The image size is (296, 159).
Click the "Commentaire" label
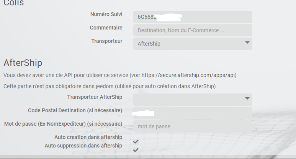(x=106, y=28)
